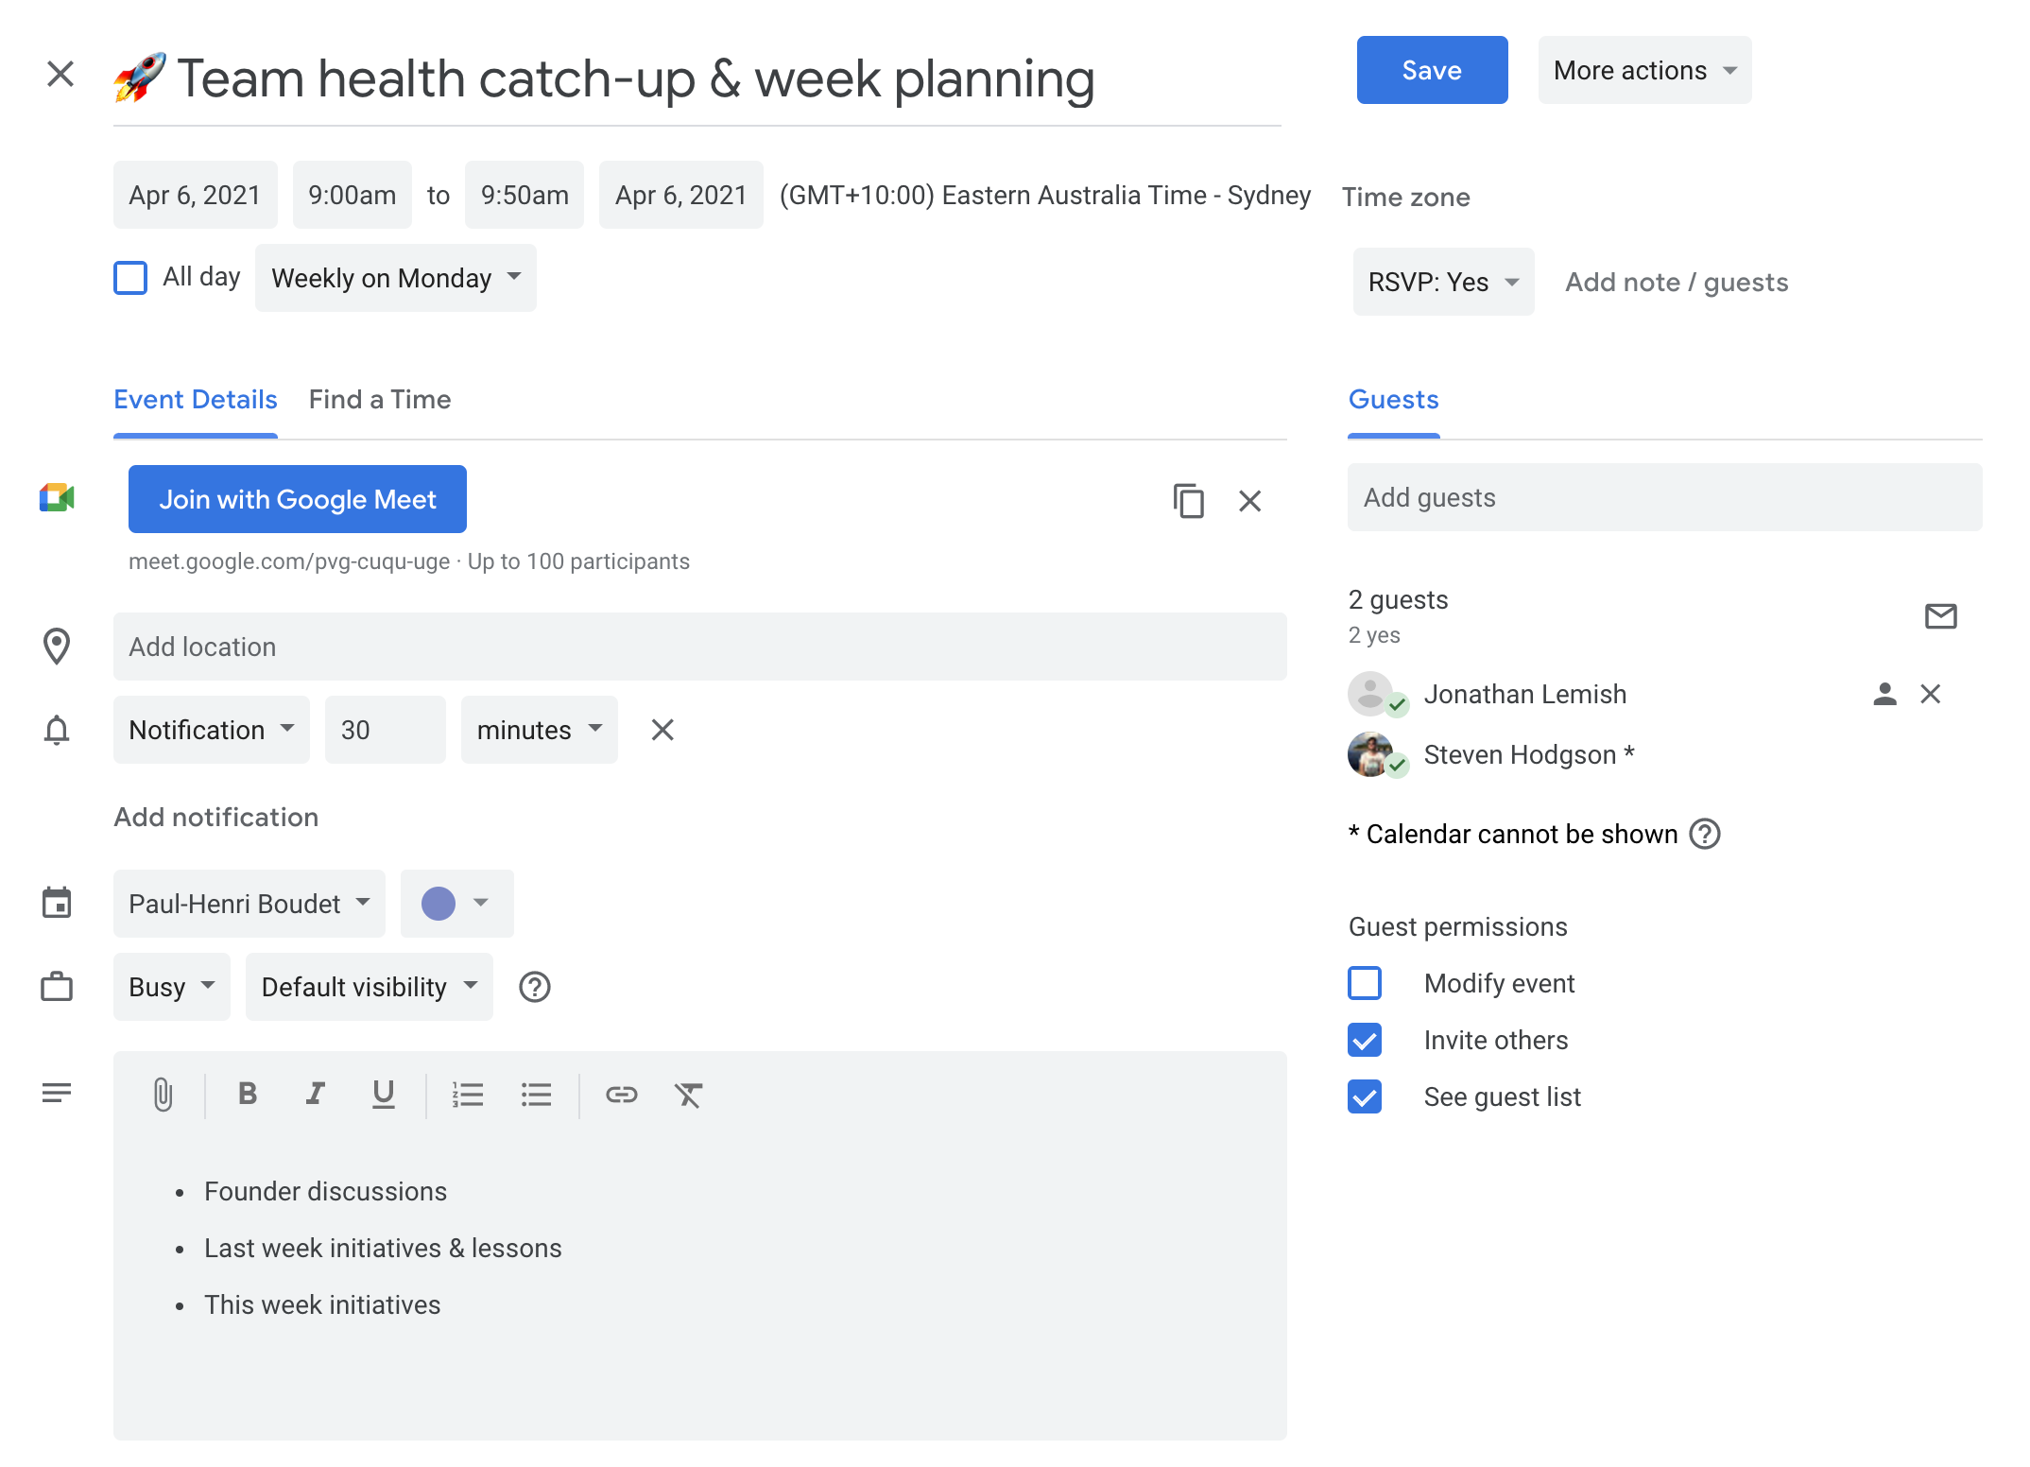Insert a bulleted list

click(536, 1095)
